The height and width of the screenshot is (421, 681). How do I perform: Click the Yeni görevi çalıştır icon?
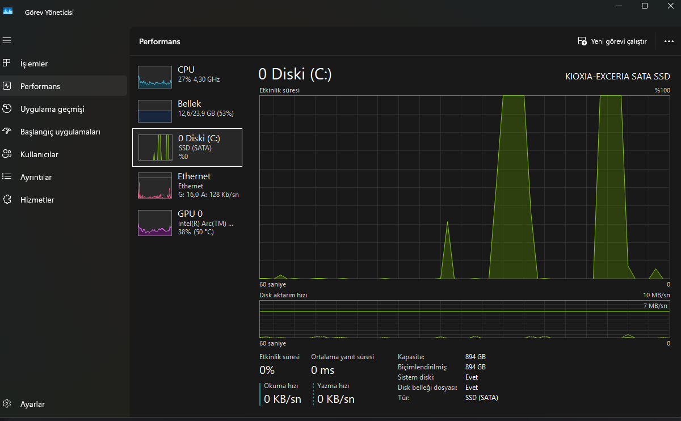click(x=582, y=41)
